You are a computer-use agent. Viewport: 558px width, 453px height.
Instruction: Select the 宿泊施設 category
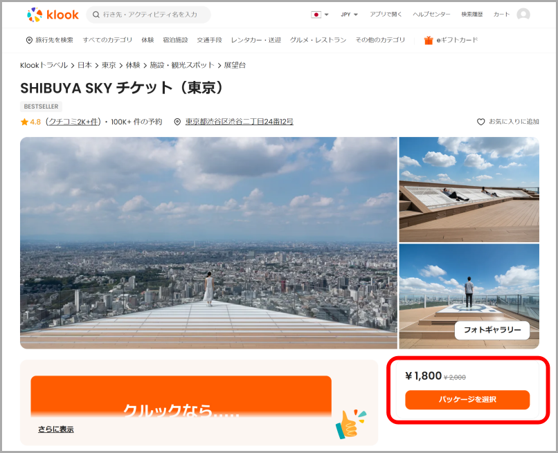(175, 40)
